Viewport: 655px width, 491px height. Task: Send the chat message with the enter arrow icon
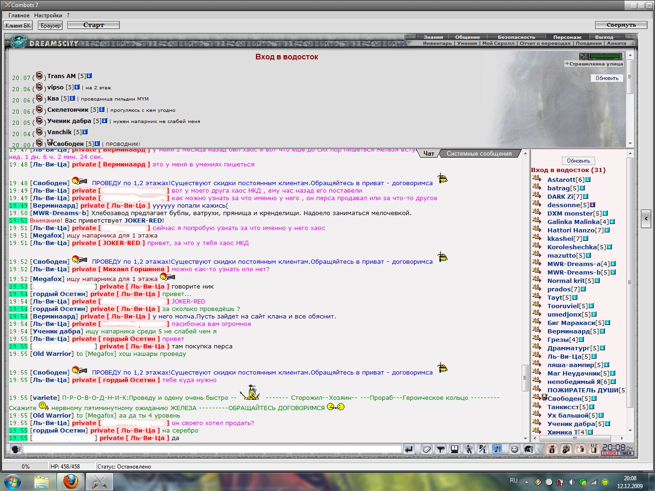point(409,449)
